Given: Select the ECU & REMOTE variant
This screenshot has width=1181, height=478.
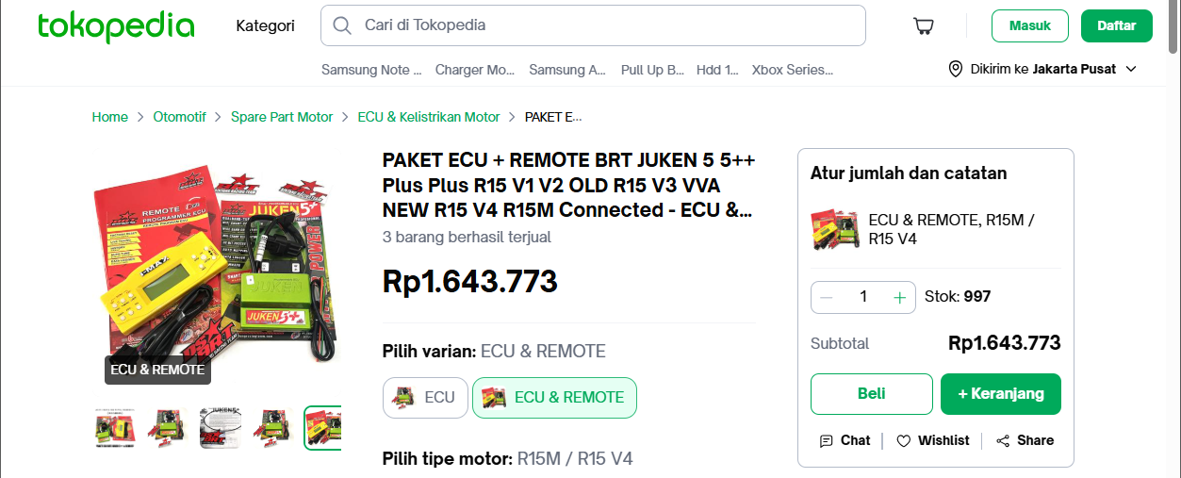Looking at the screenshot, I should 554,397.
